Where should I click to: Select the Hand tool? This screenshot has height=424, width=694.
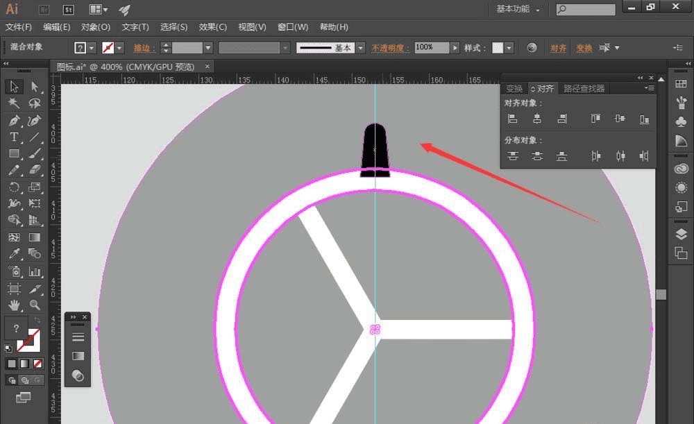14,305
